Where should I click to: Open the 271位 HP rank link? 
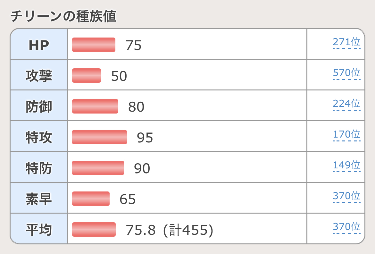346,42
